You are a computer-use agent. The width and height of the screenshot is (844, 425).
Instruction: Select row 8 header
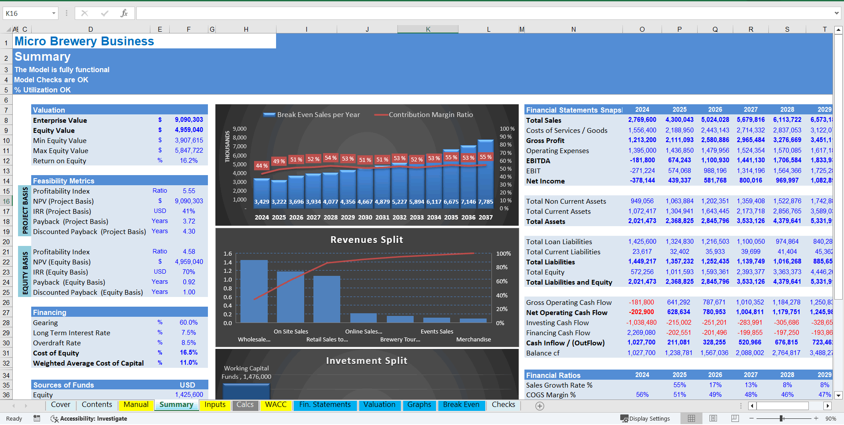point(6,120)
